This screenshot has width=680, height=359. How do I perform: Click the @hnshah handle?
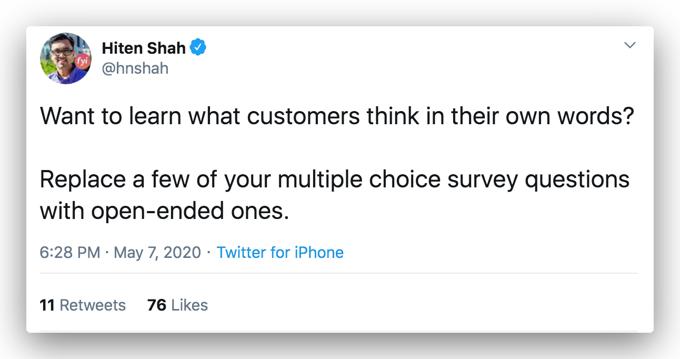tap(135, 68)
